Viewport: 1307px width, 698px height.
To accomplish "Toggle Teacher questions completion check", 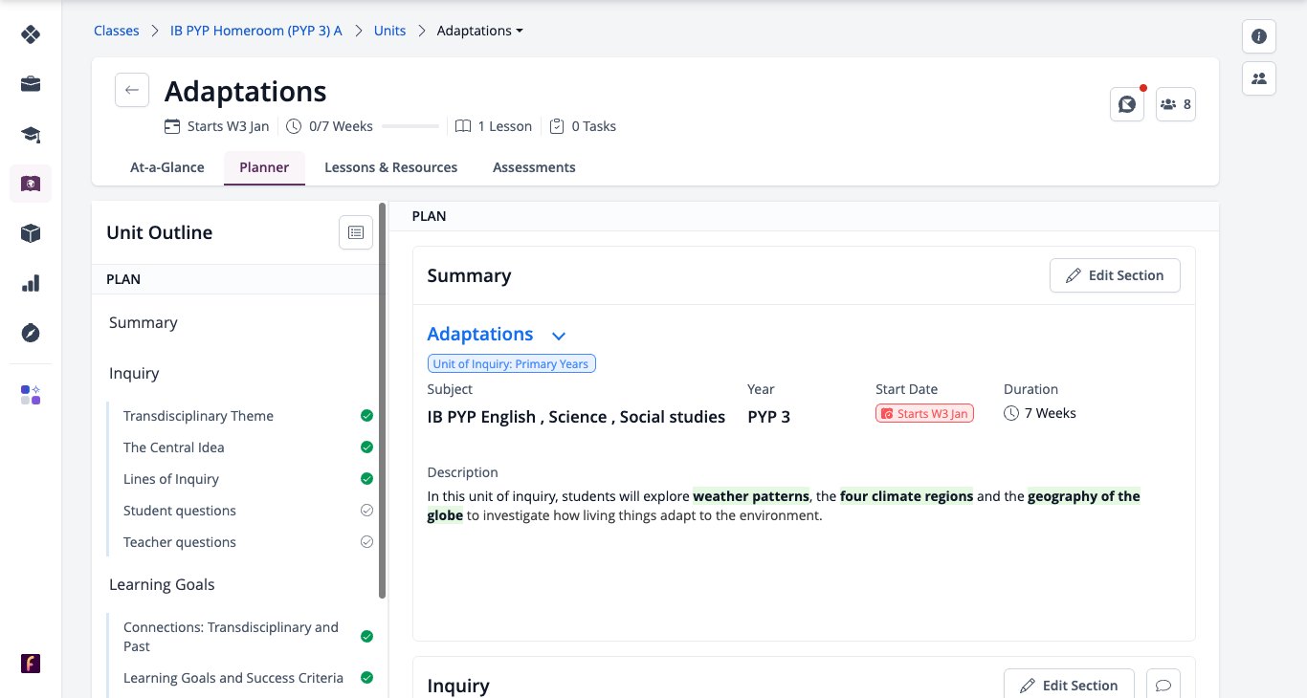I will (x=366, y=542).
